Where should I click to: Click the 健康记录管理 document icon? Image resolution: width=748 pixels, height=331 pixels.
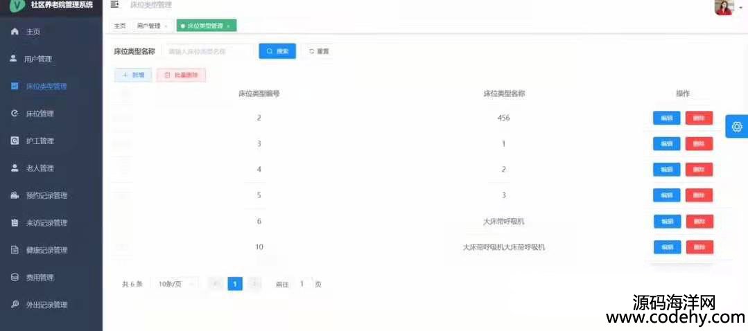pyautogui.click(x=15, y=250)
